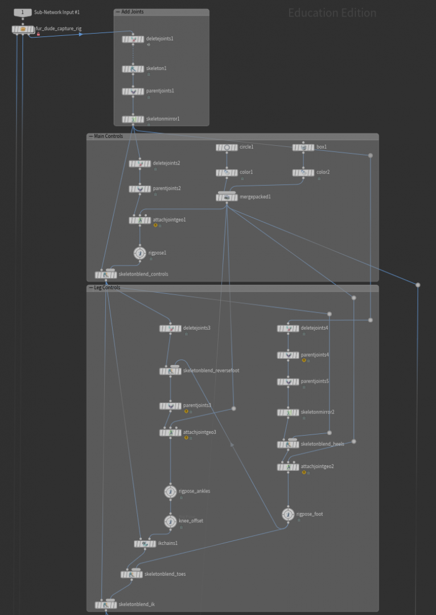Screen dimensions: 436x615
Task: Click the Sub-Network Input #1 connector
Action: tap(23, 12)
